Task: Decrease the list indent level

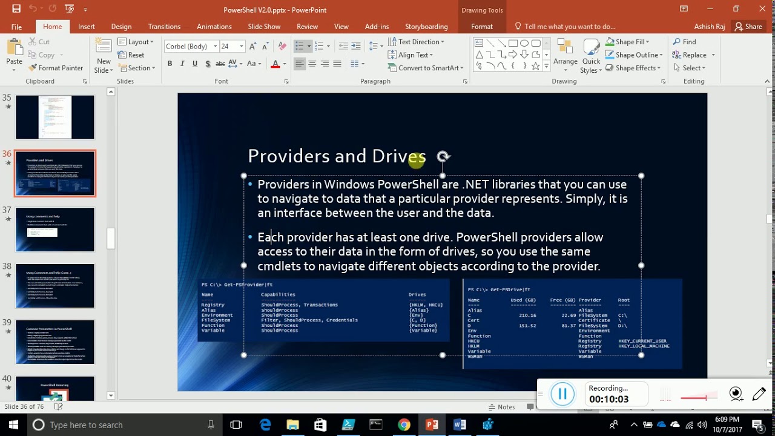Action: 343,46
